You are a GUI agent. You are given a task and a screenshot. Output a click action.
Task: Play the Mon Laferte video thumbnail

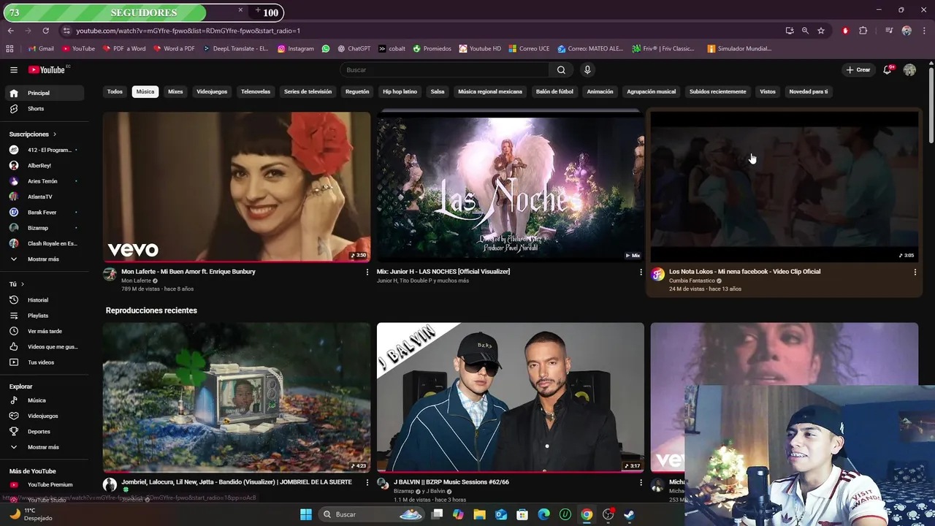tap(237, 187)
